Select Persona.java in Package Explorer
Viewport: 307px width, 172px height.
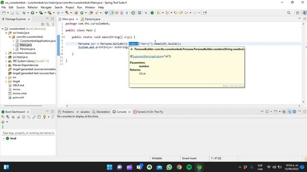[25, 49]
